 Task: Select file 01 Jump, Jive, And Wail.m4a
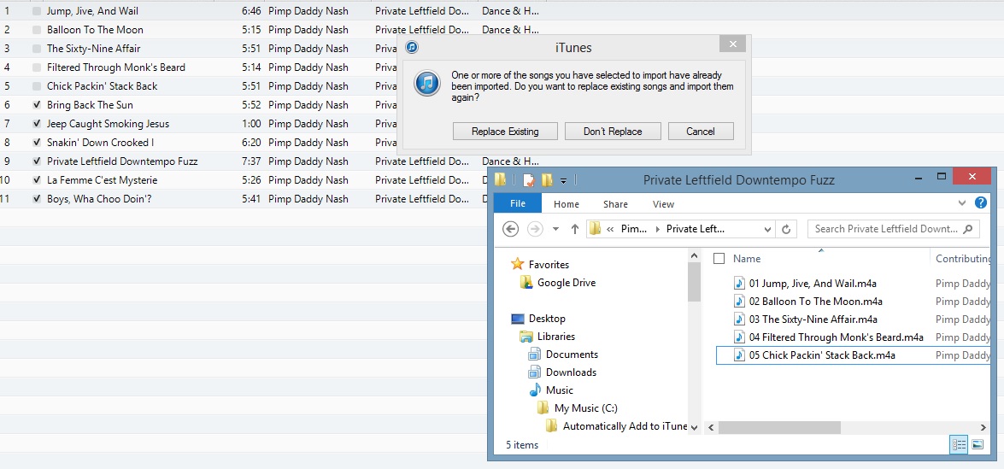pos(813,284)
